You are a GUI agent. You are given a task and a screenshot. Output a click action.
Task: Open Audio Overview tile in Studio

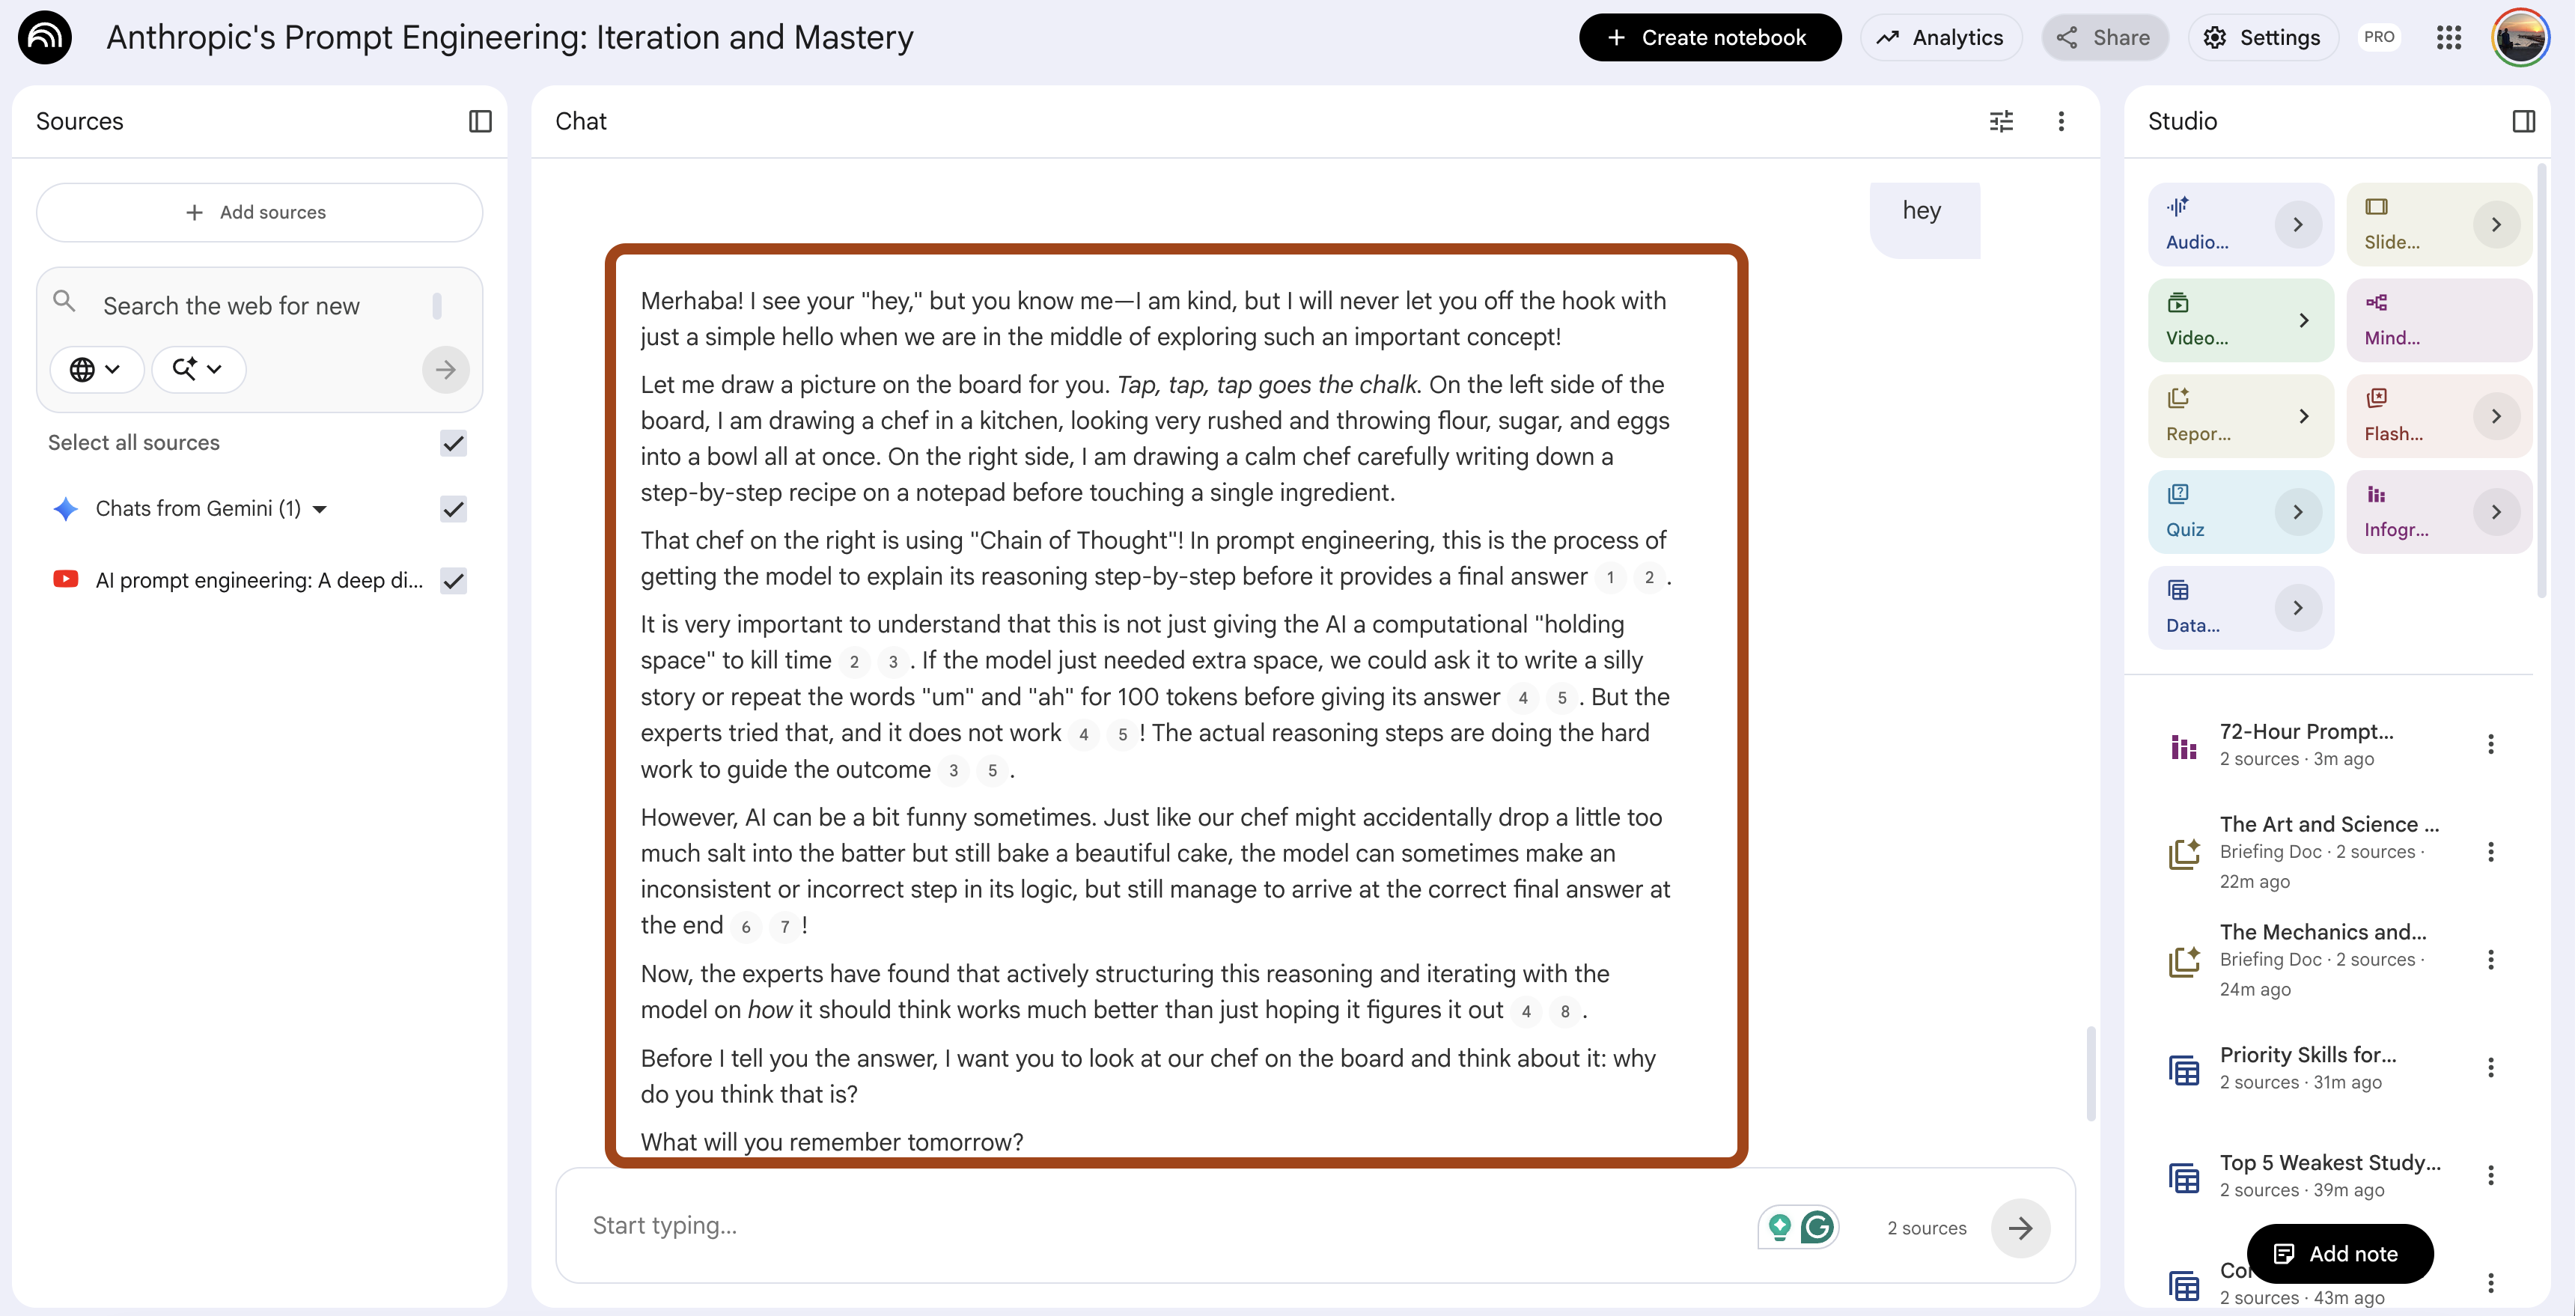click(2240, 224)
